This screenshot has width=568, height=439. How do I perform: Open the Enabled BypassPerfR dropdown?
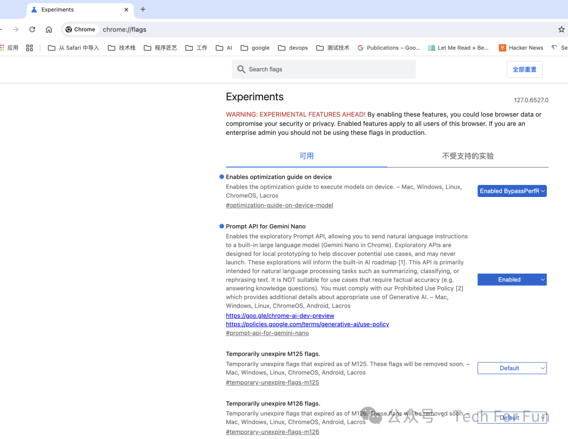(x=512, y=191)
